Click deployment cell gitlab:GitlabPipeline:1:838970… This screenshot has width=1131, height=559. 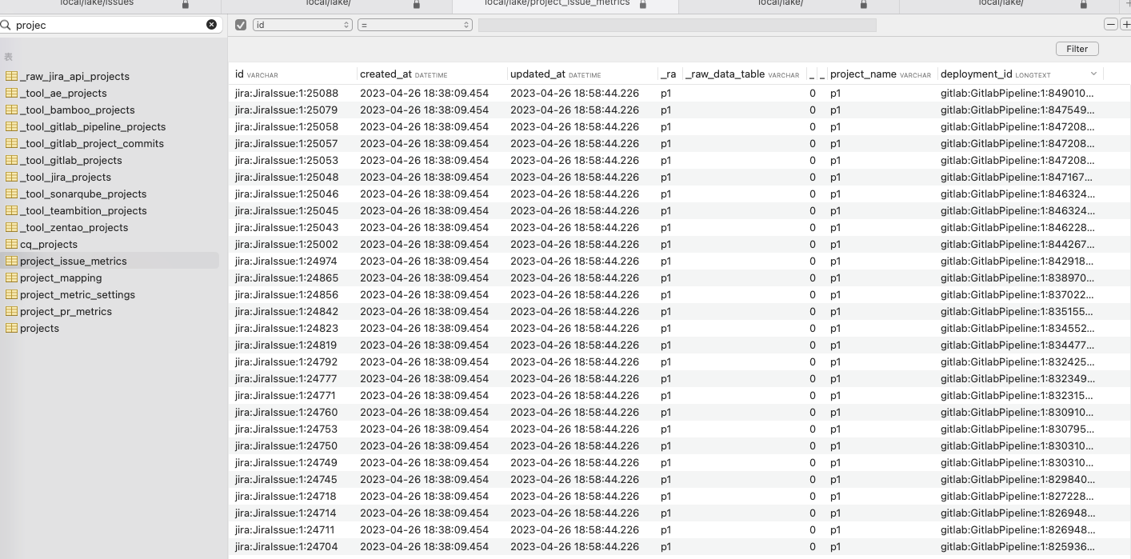[x=1017, y=278]
